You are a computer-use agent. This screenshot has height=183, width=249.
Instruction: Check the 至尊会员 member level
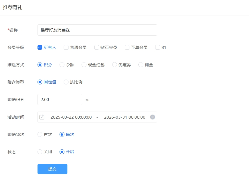tap(127, 47)
